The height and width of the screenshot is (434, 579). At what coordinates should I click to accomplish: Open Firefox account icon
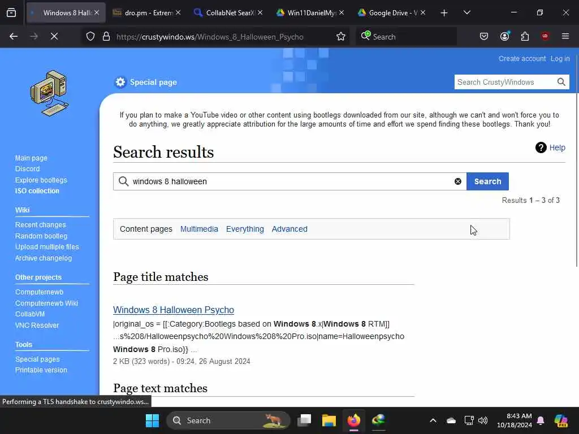(505, 36)
